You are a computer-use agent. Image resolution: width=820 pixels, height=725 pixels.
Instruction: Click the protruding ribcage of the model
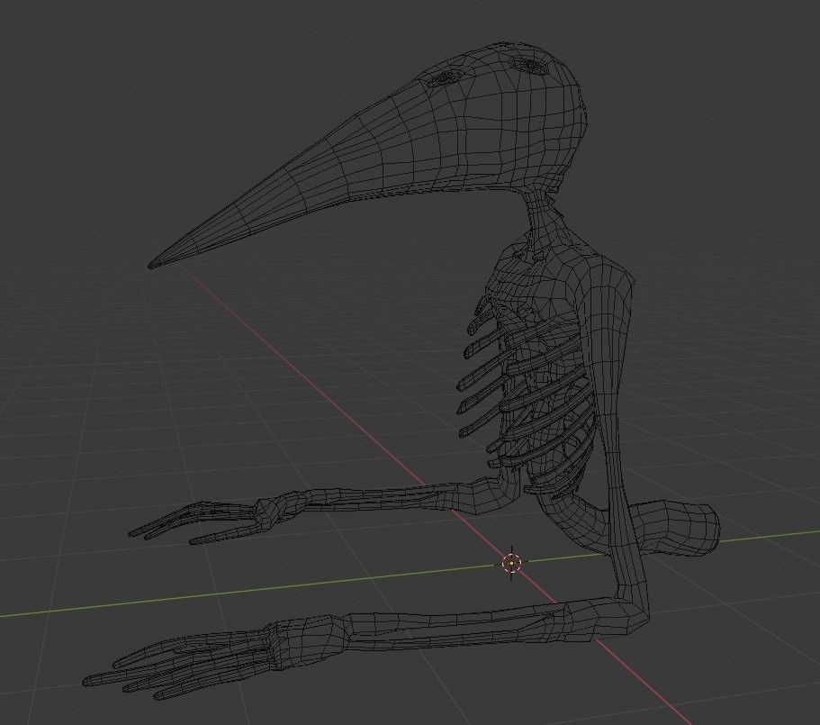[528, 395]
